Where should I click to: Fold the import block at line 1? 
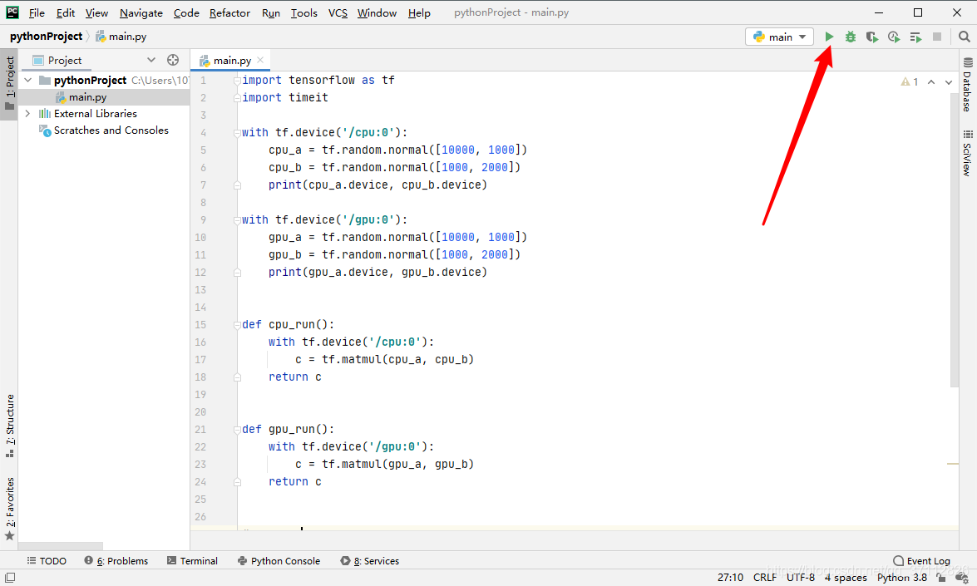tap(237, 81)
